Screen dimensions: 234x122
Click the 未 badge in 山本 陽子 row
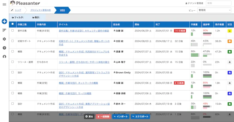tap(230, 62)
